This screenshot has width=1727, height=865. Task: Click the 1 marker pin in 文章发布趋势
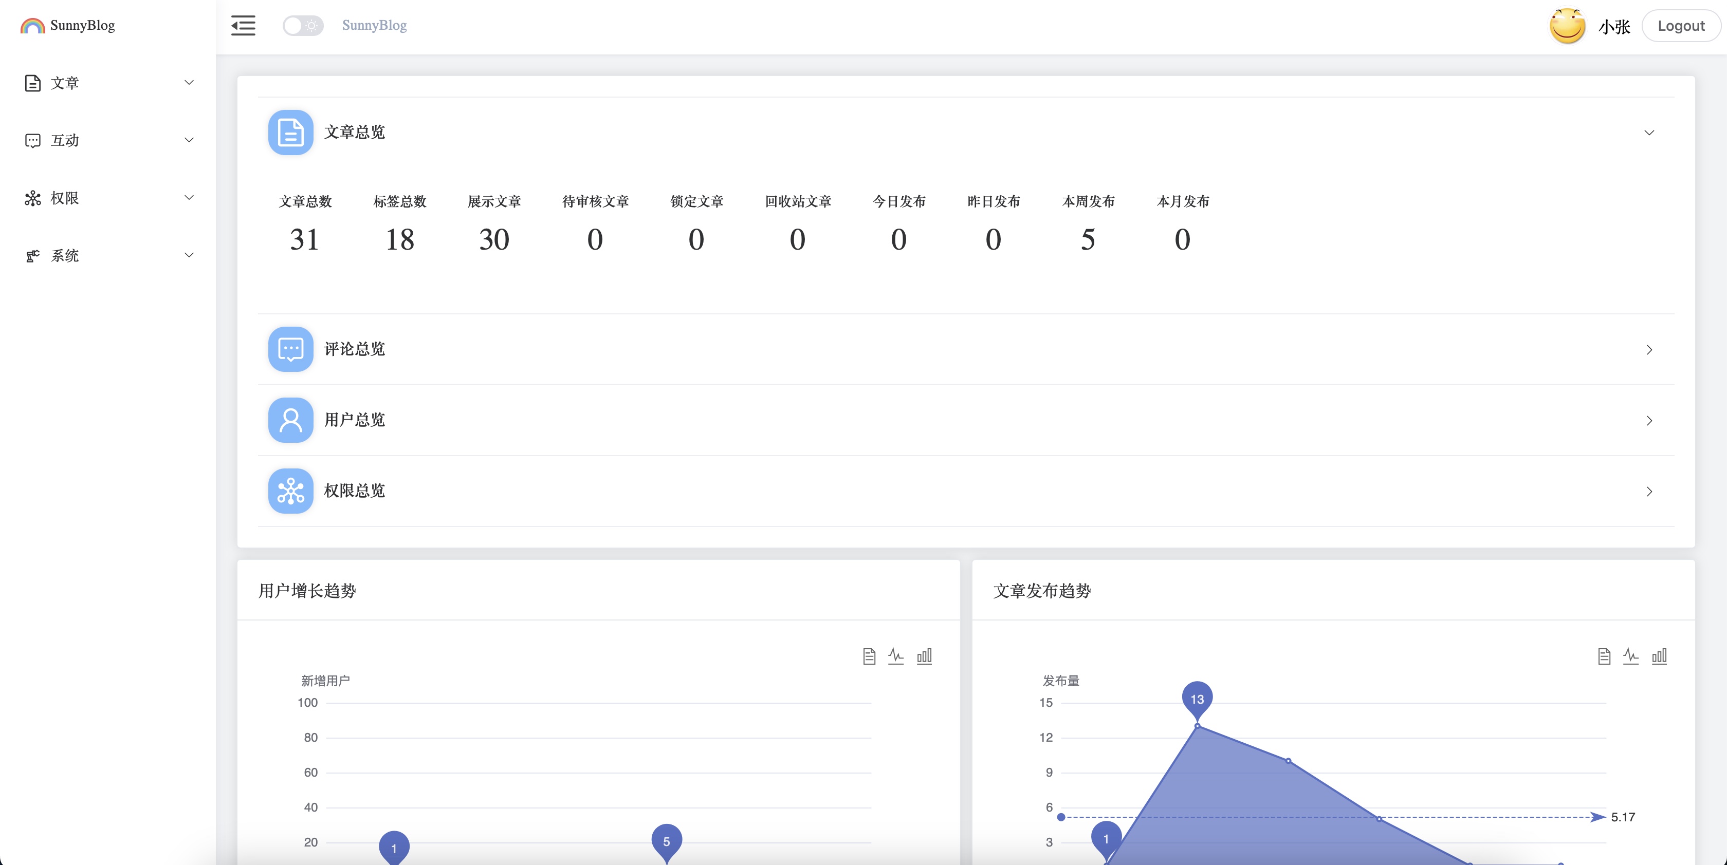pyautogui.click(x=1106, y=840)
